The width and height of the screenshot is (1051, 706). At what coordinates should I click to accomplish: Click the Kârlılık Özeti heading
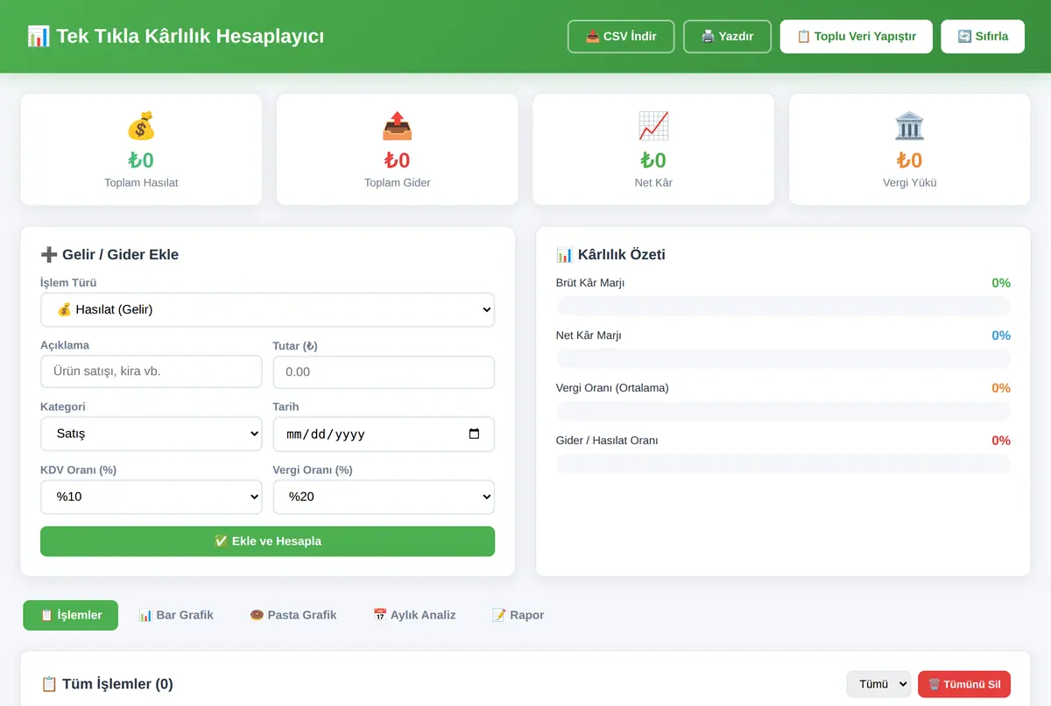point(610,255)
